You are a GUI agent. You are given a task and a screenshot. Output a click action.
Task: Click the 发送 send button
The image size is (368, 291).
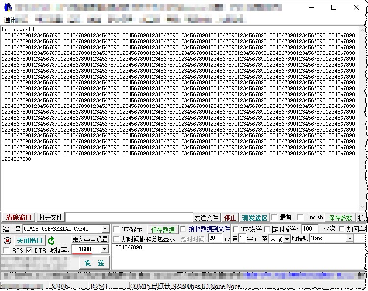click(94, 263)
